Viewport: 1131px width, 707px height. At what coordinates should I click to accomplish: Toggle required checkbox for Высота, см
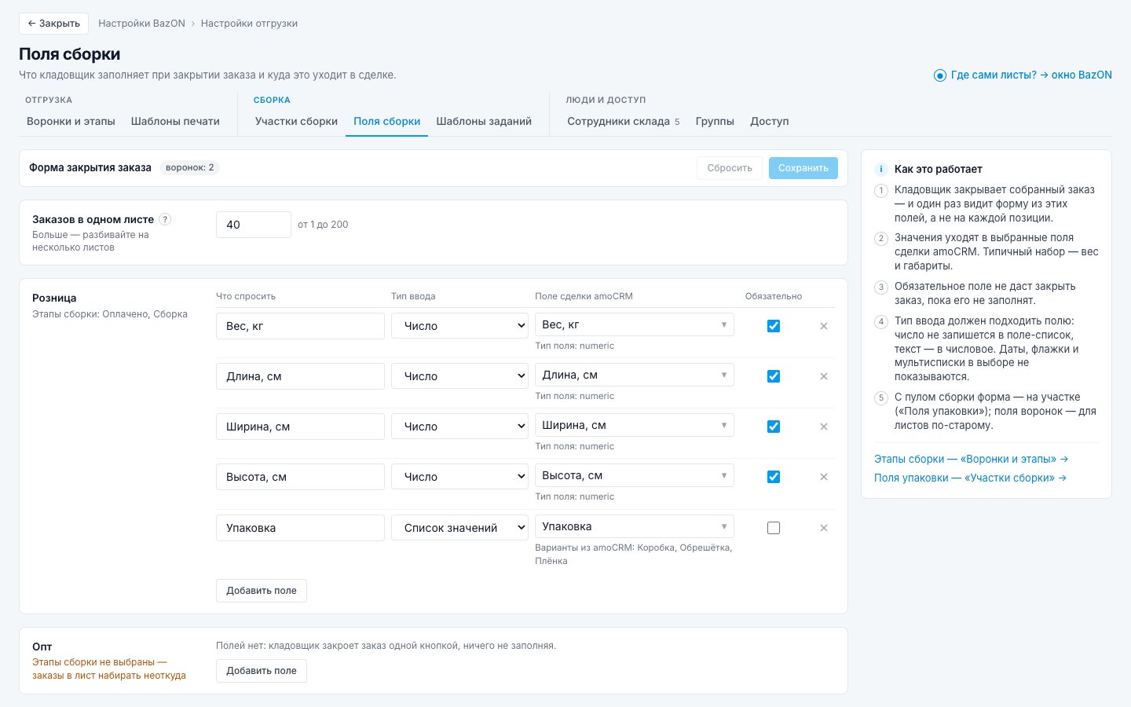point(774,477)
